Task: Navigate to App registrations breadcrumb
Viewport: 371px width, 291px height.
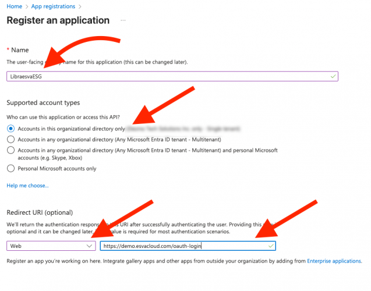Action: click(53, 6)
